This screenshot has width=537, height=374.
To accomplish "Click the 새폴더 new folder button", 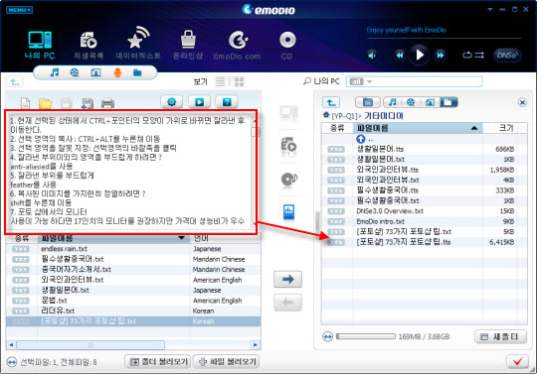I will 500,336.
